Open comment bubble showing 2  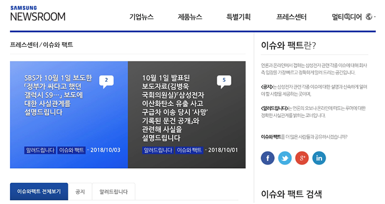106,82
